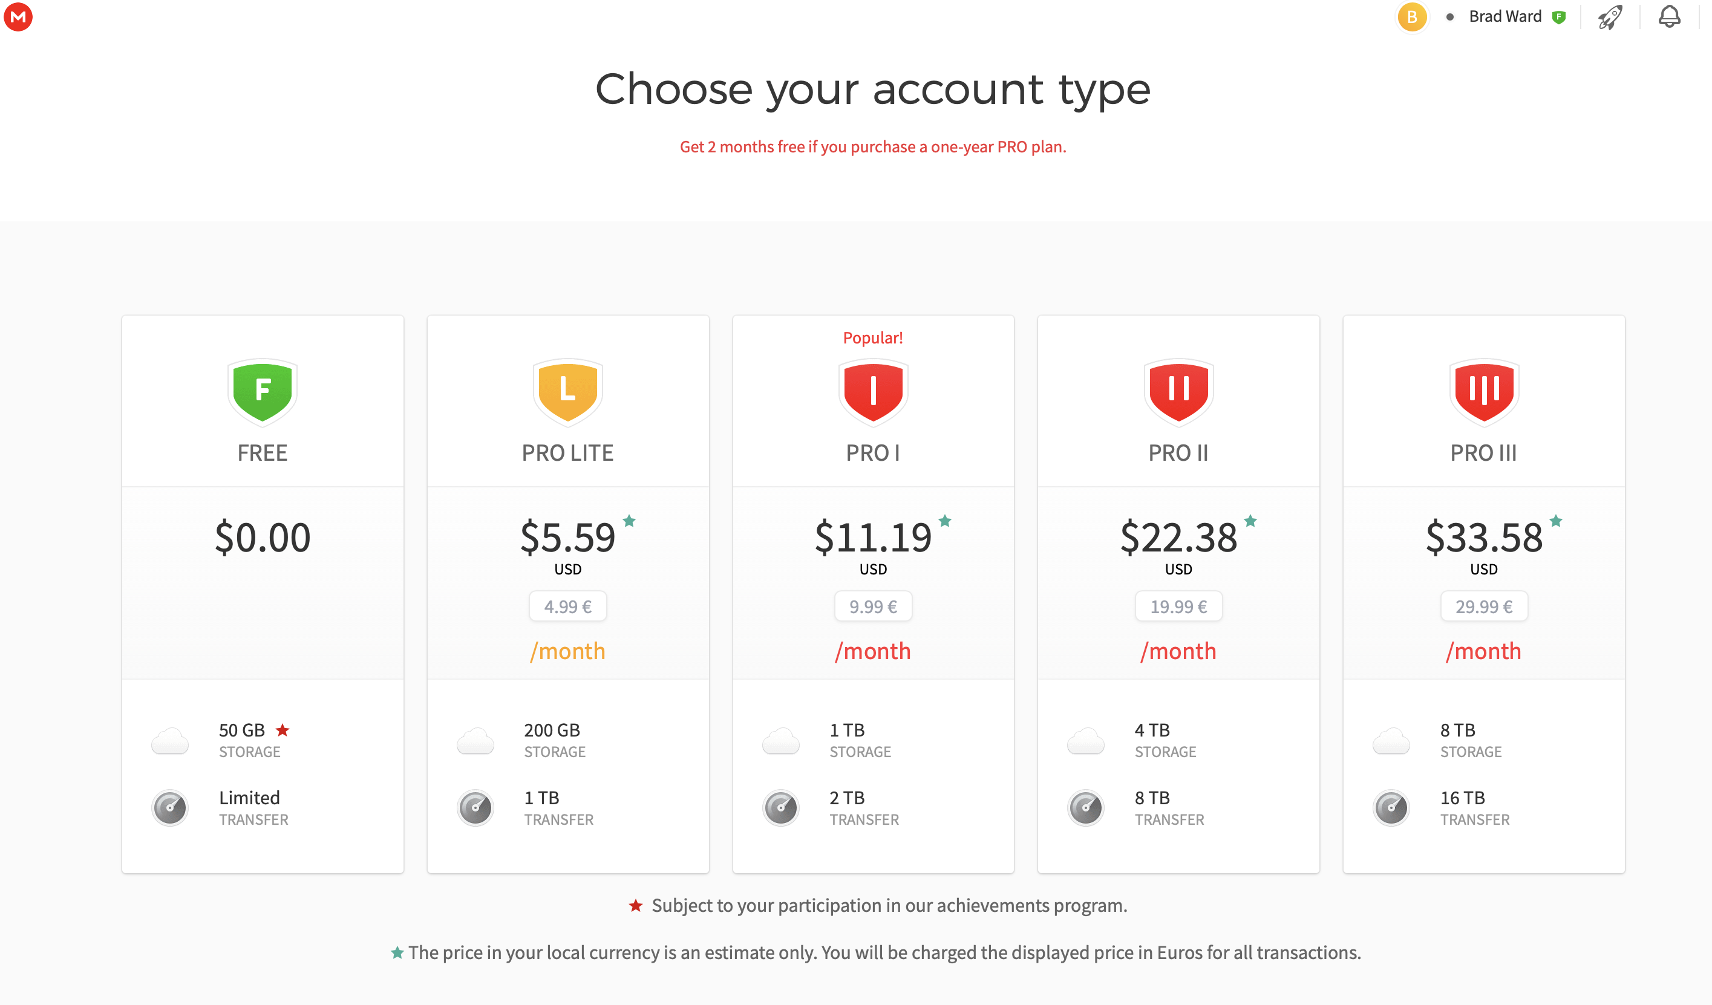Click the 29.99 € price button

(1484, 607)
